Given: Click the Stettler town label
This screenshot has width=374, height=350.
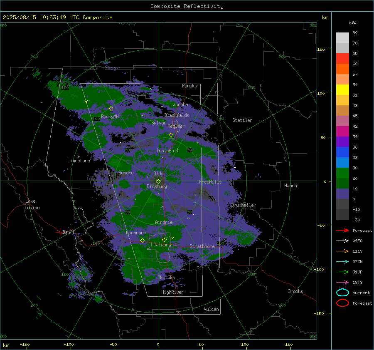Looking at the screenshot, I should 242,120.
